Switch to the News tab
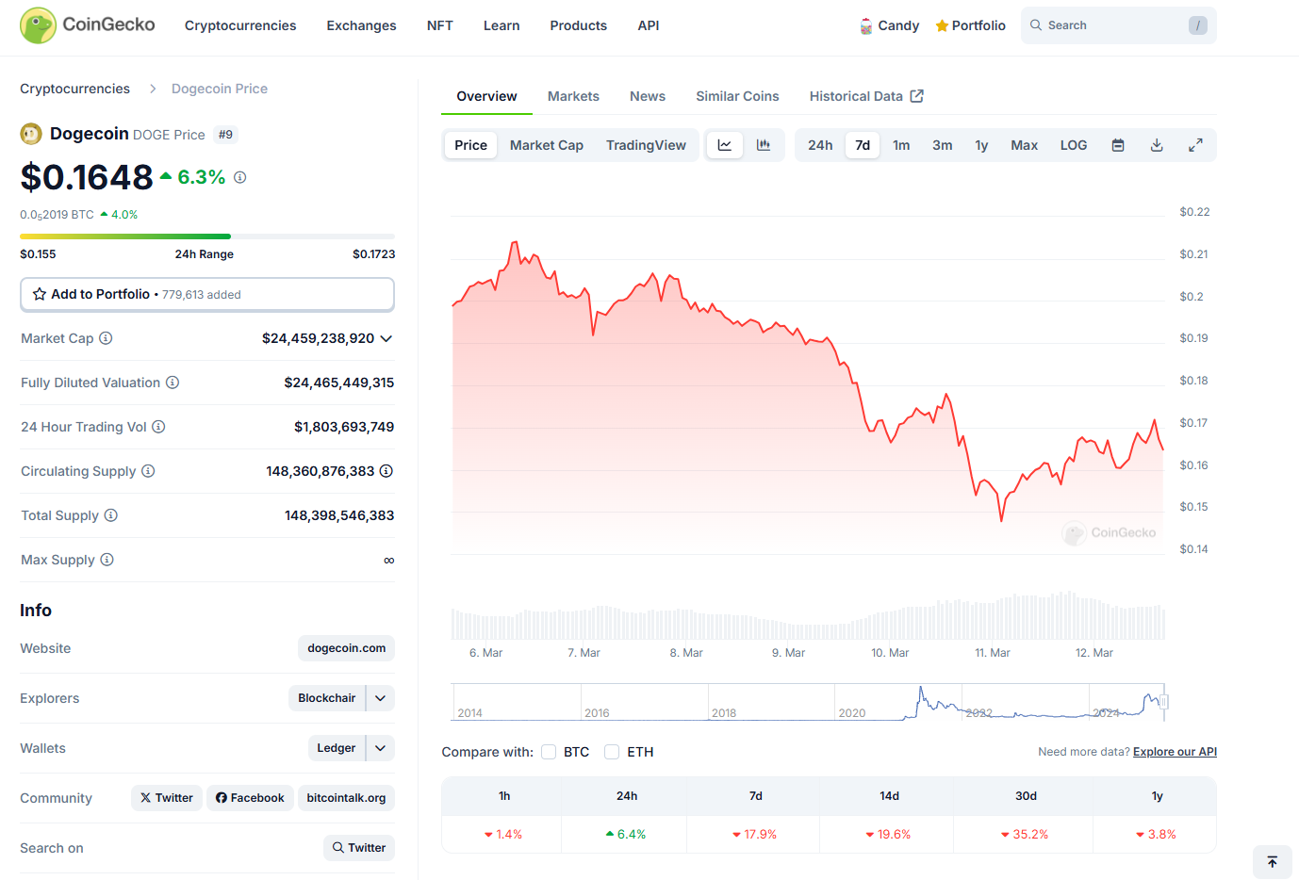Screen dimensions: 1299x880 tap(648, 96)
